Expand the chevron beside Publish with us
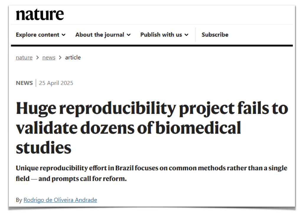 click(x=186, y=35)
